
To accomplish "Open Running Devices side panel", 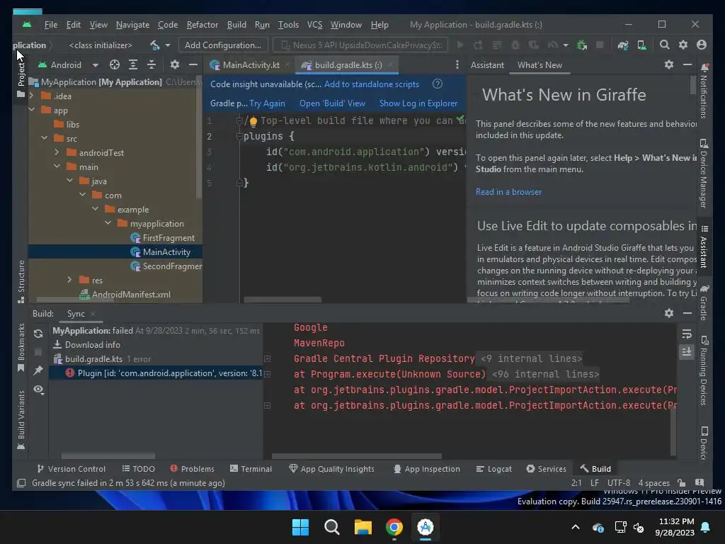I will click(x=704, y=370).
